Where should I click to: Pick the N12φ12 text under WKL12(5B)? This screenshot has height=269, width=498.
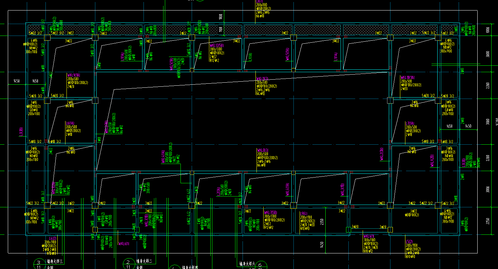215,61
